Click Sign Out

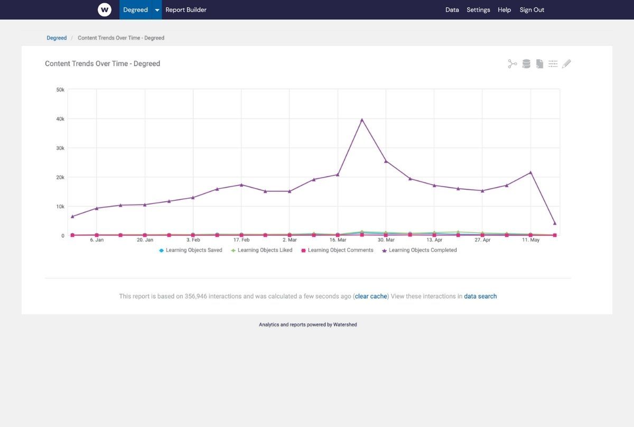tap(532, 10)
